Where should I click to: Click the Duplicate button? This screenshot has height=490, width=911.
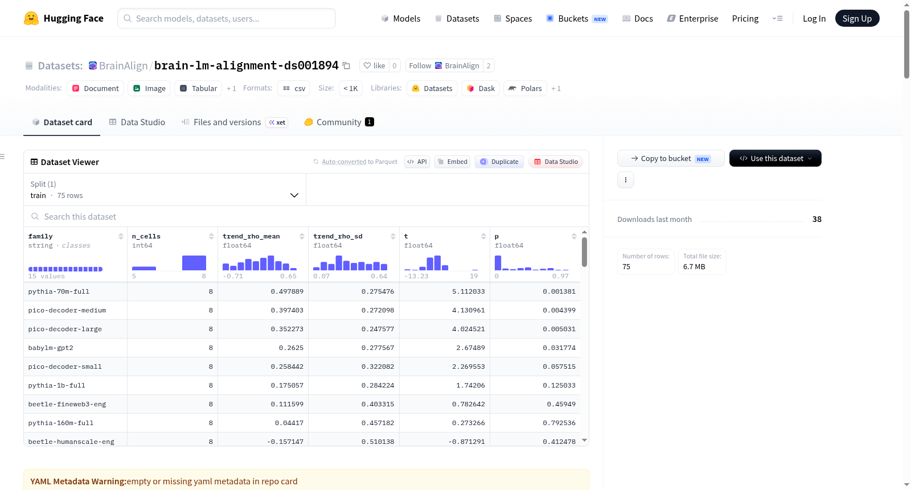coord(499,162)
